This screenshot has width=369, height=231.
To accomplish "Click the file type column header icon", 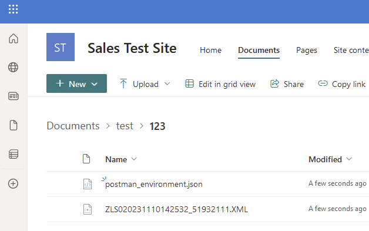I will point(86,159).
